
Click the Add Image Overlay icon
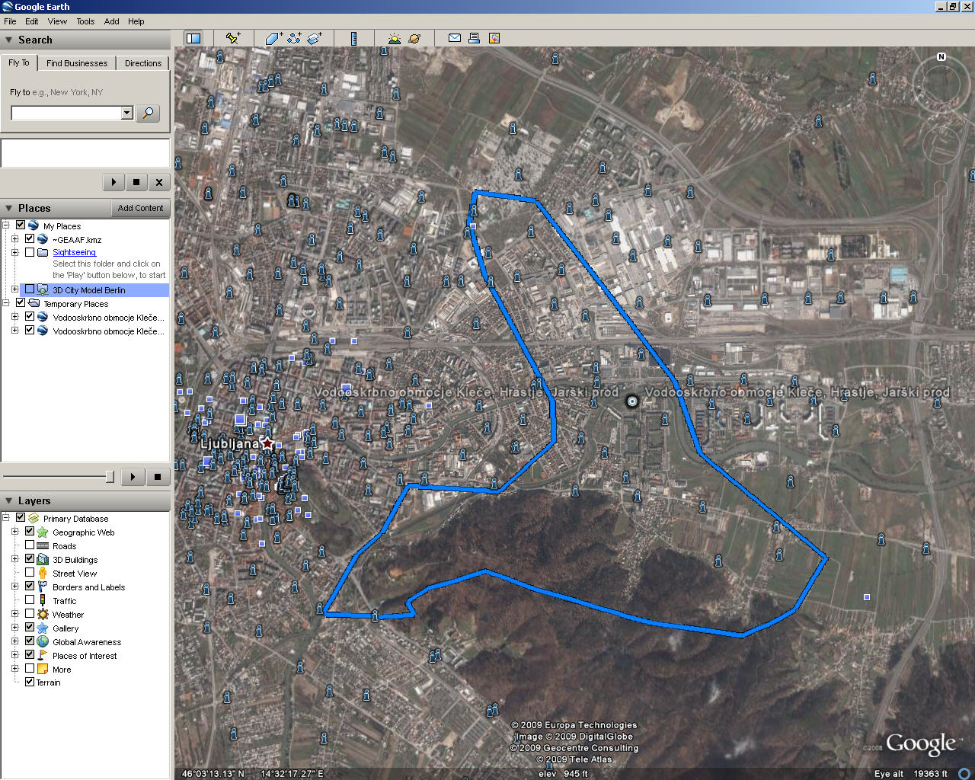(315, 38)
